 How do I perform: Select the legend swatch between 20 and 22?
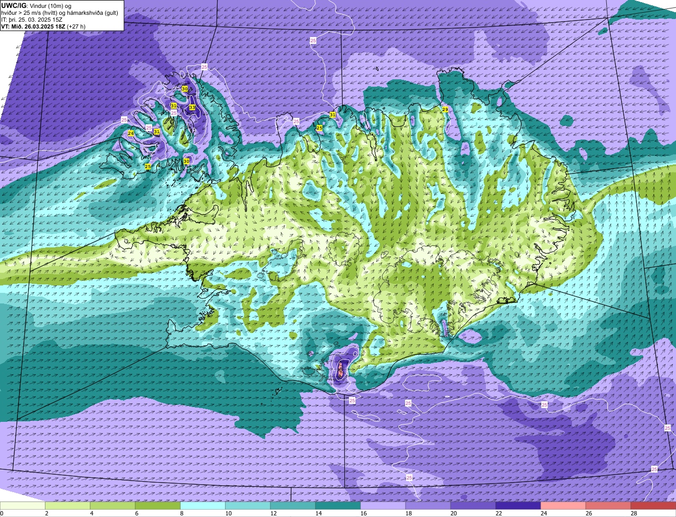(x=473, y=505)
